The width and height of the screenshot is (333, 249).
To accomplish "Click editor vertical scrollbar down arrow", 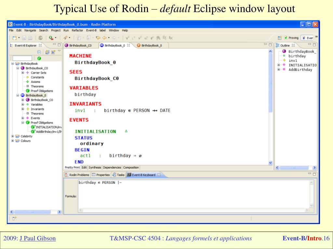I will pos(270,163).
